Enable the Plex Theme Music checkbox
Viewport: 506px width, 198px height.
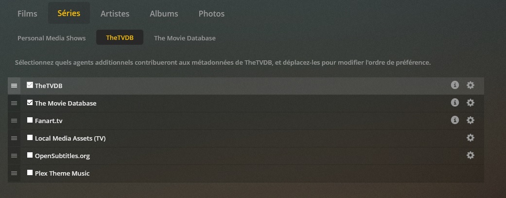coord(30,172)
